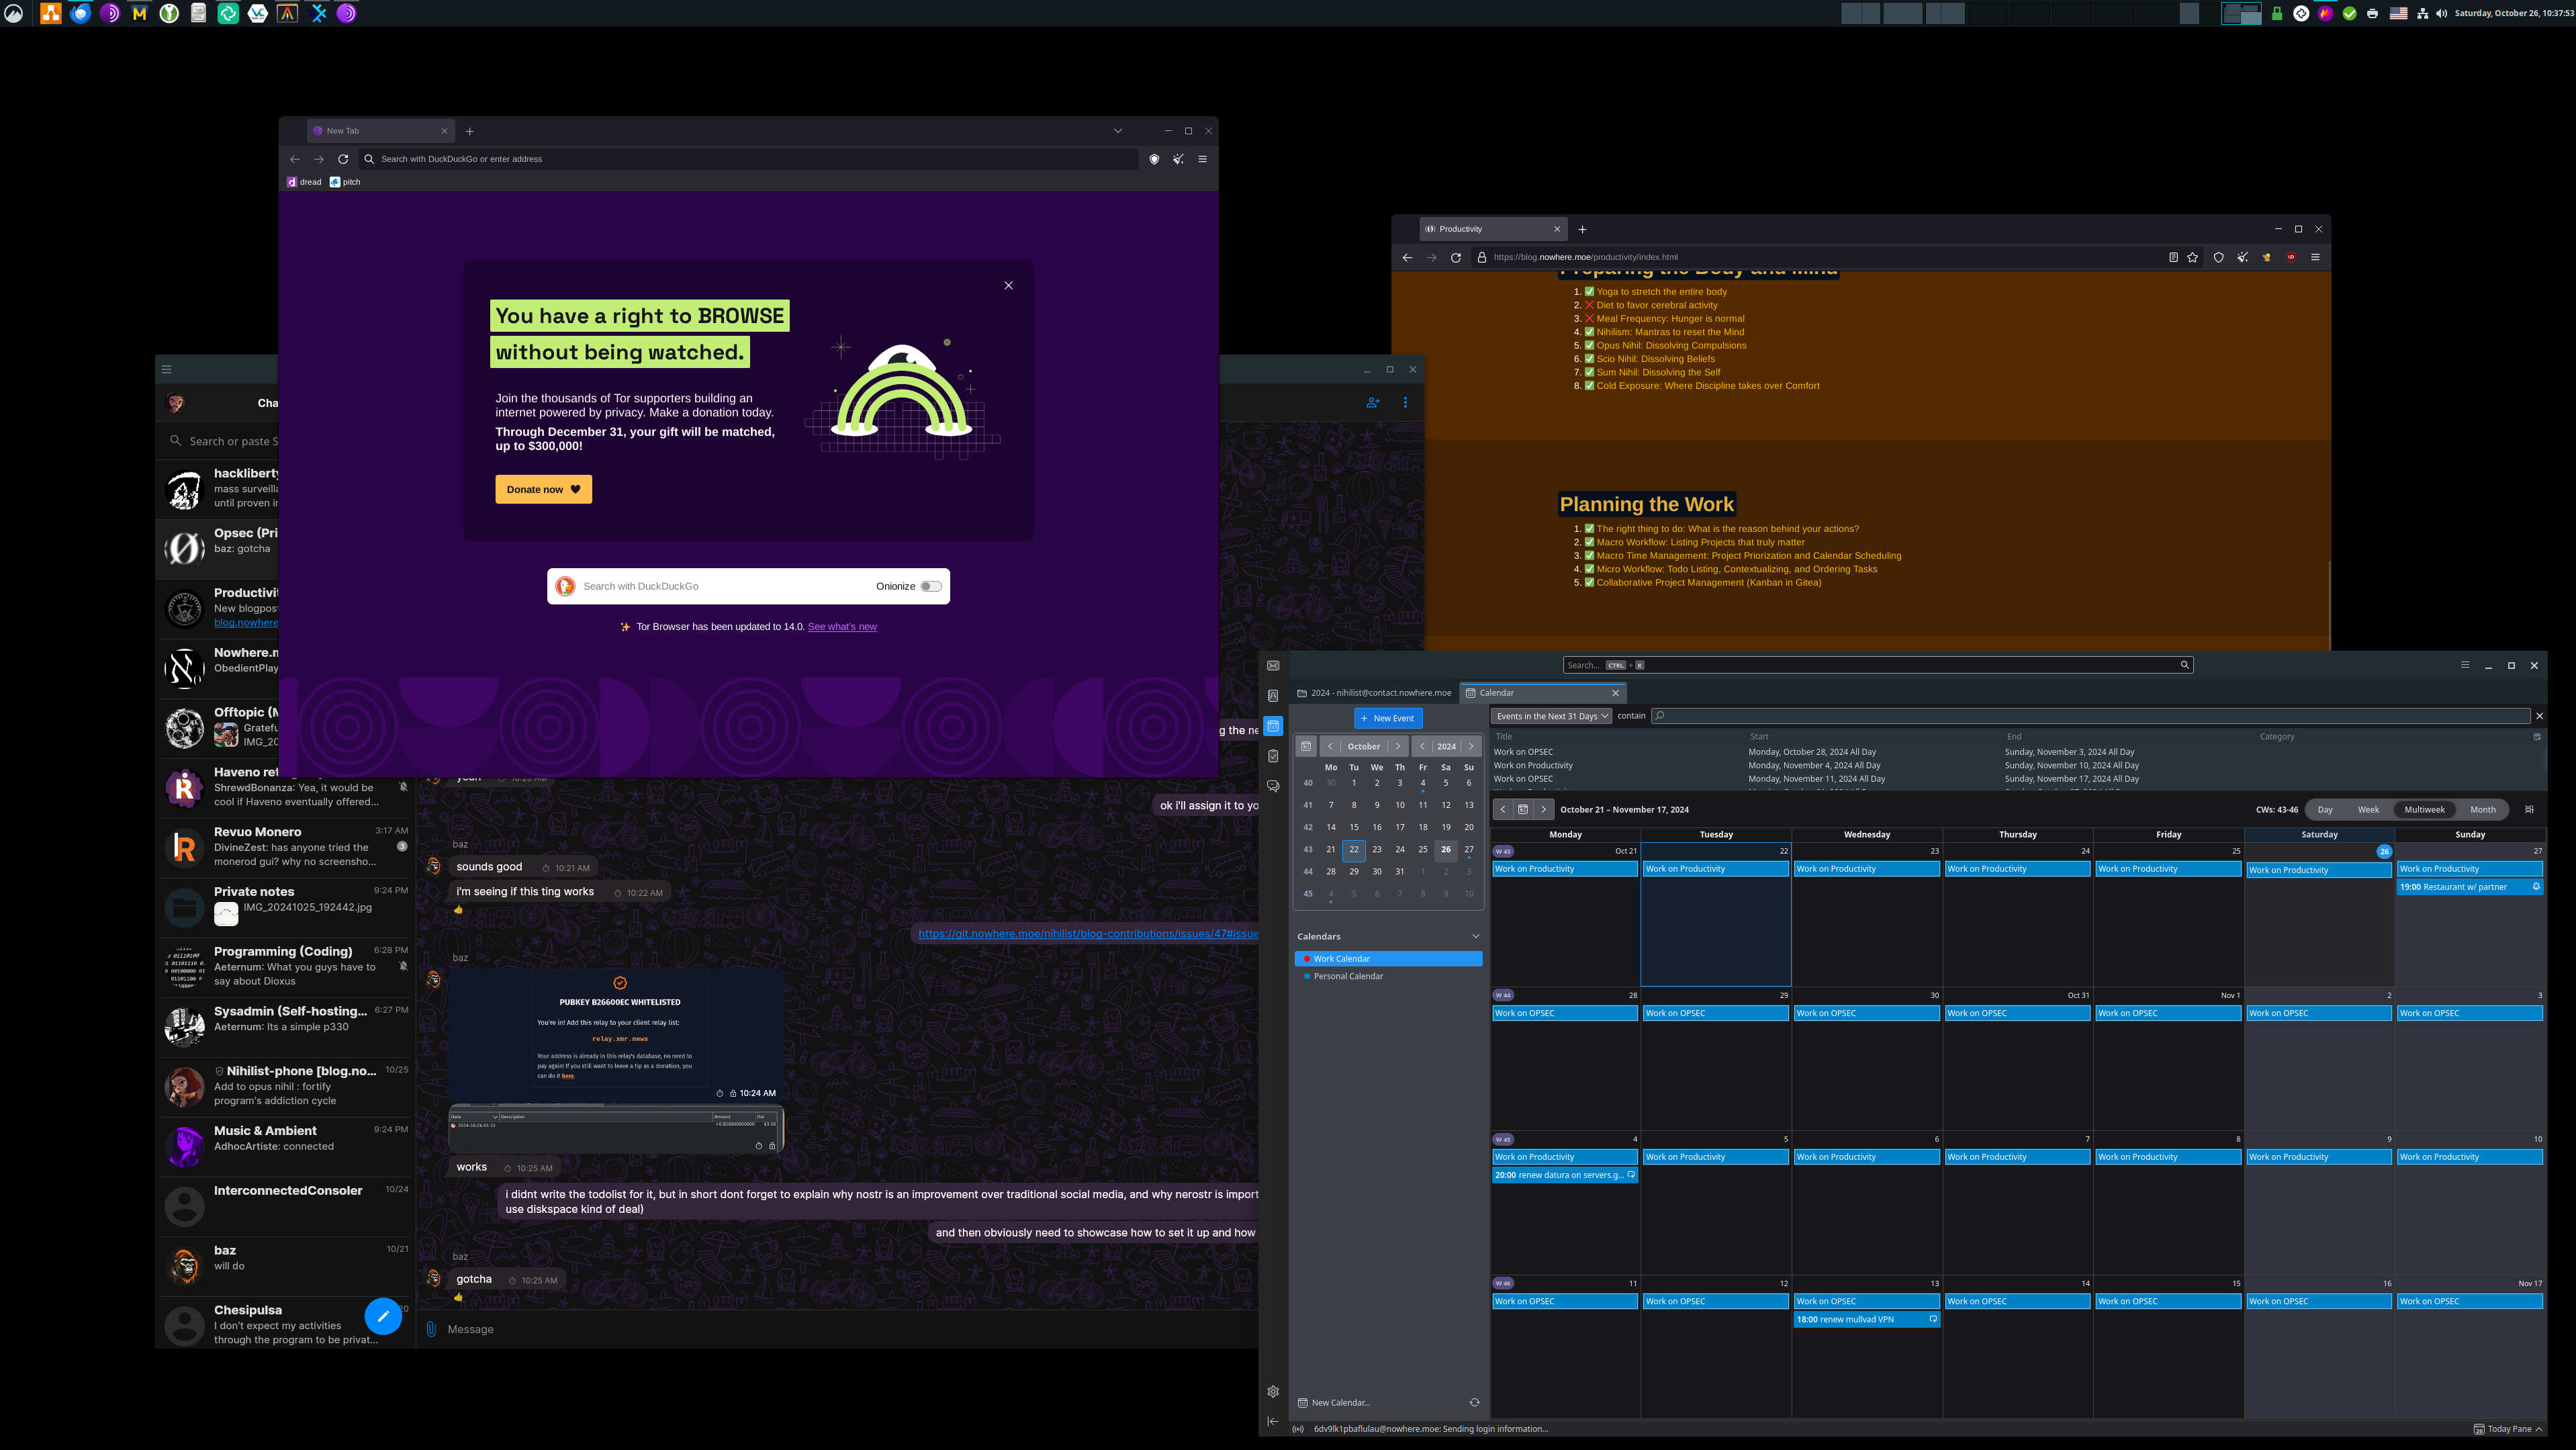Click the volume icon in system tray
The image size is (2576, 1450).
click(2441, 13)
